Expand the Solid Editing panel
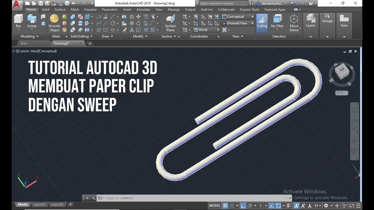 tap(82, 36)
